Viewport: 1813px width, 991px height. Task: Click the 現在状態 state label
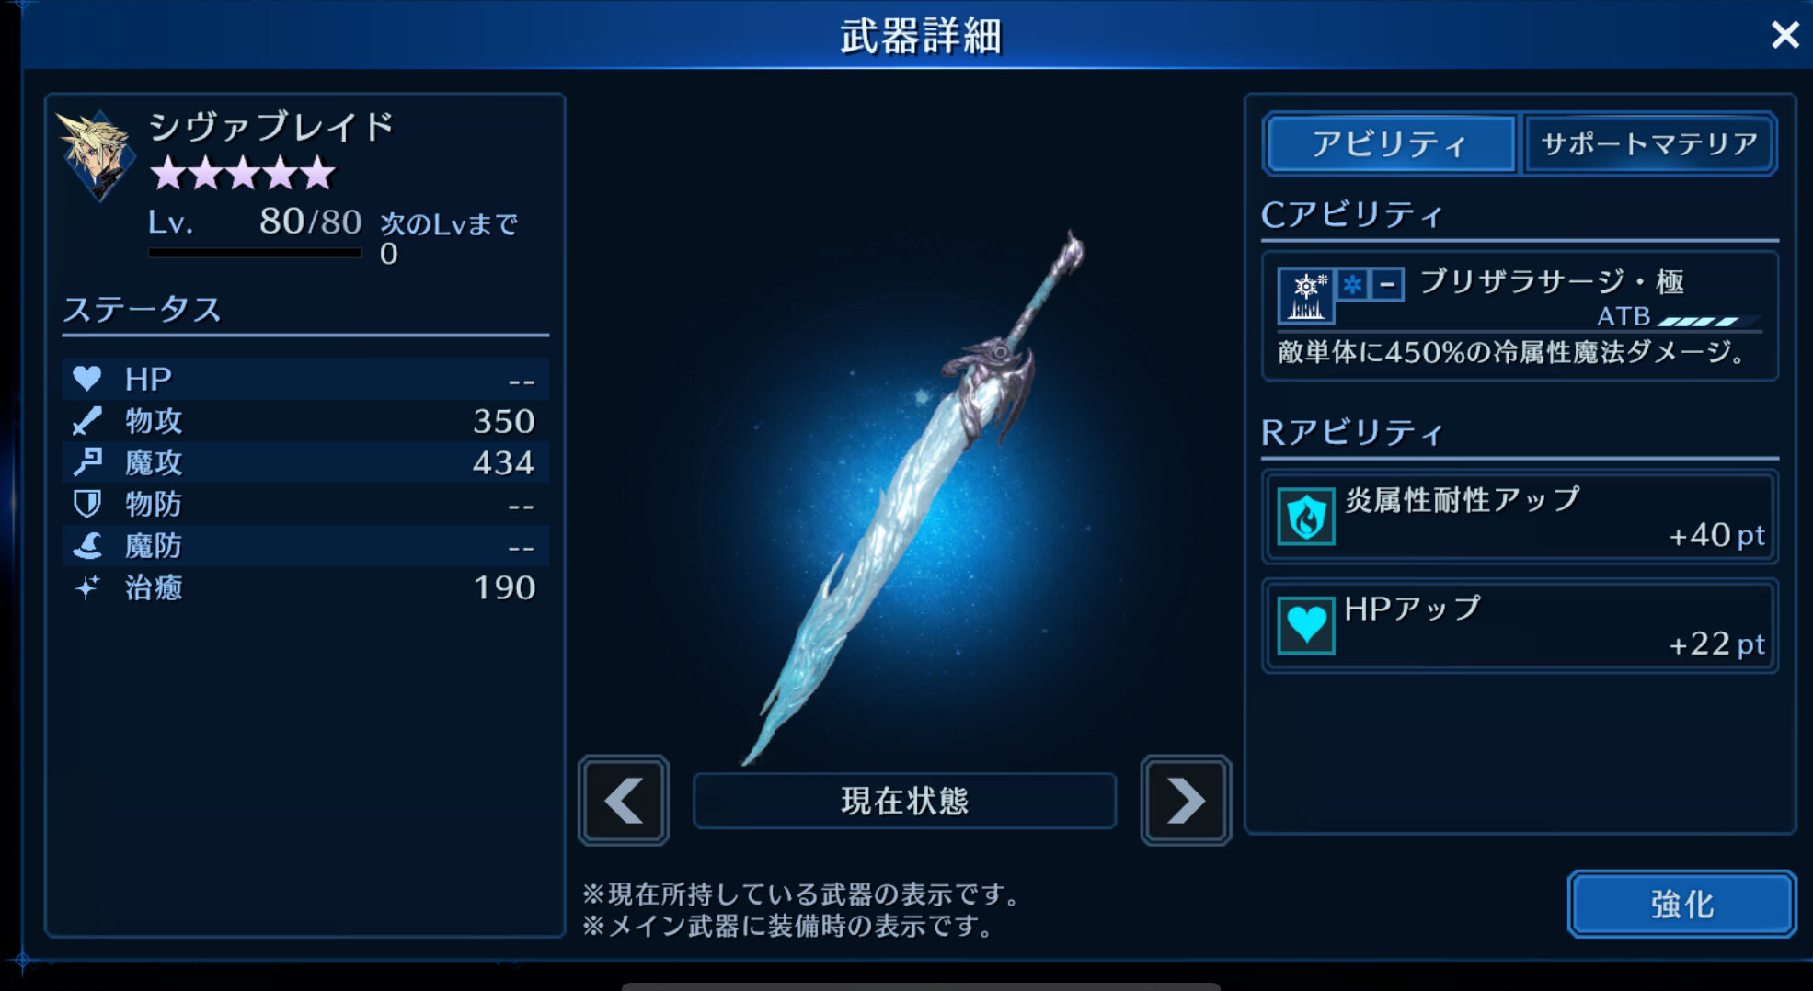pos(904,801)
